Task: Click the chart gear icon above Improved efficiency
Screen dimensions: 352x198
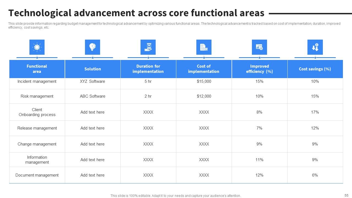Action: tap(259, 47)
